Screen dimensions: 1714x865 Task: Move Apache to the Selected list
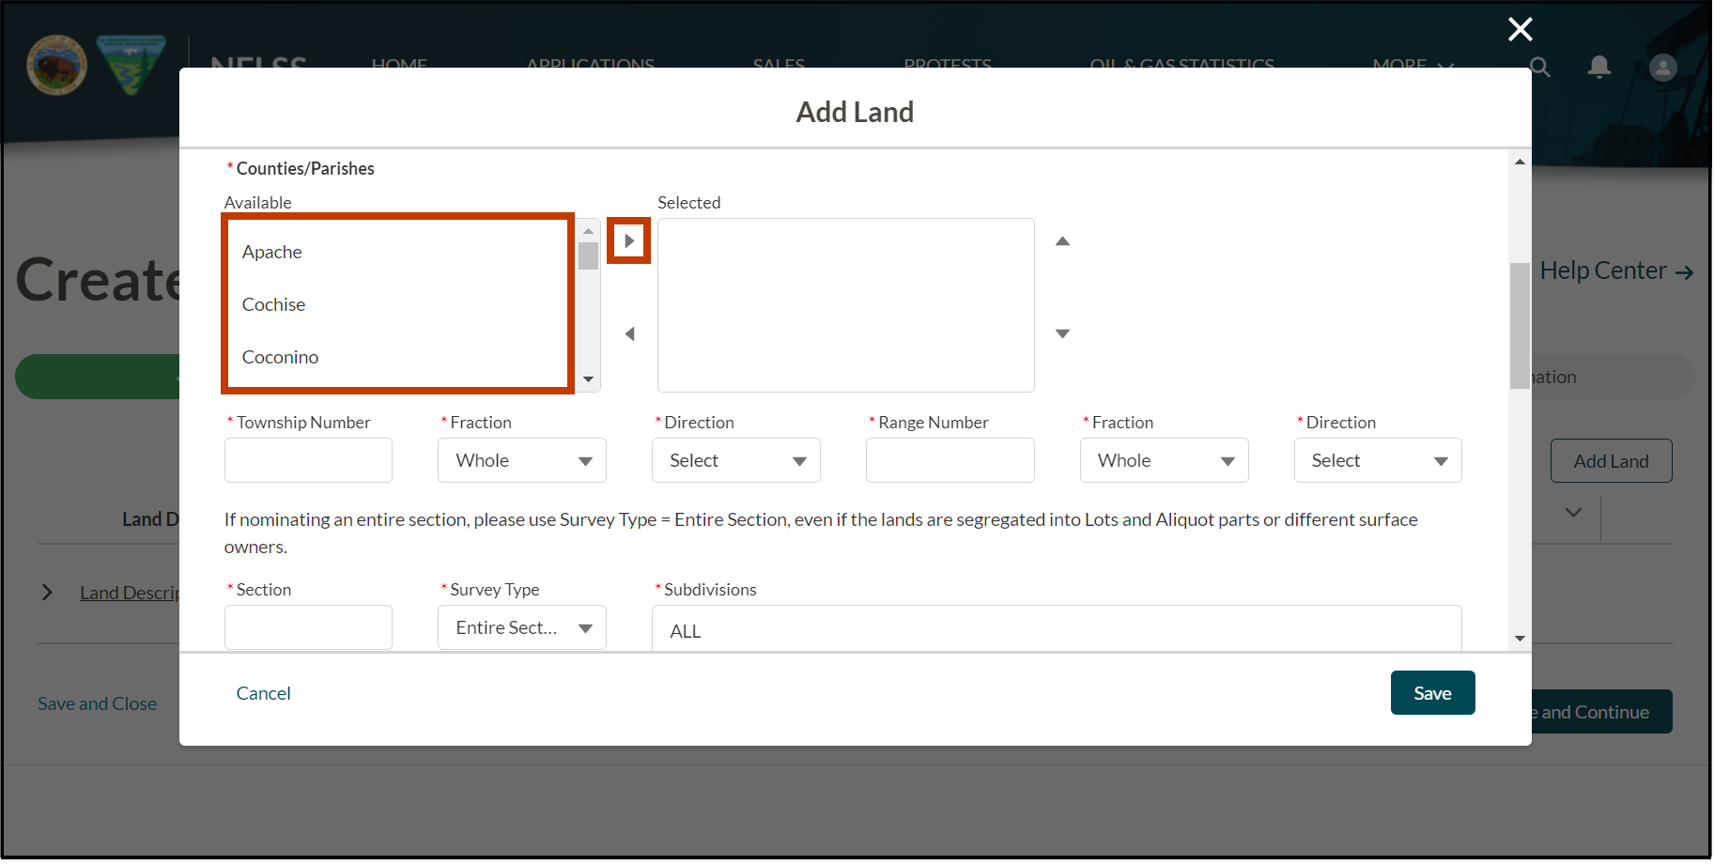[x=628, y=239]
